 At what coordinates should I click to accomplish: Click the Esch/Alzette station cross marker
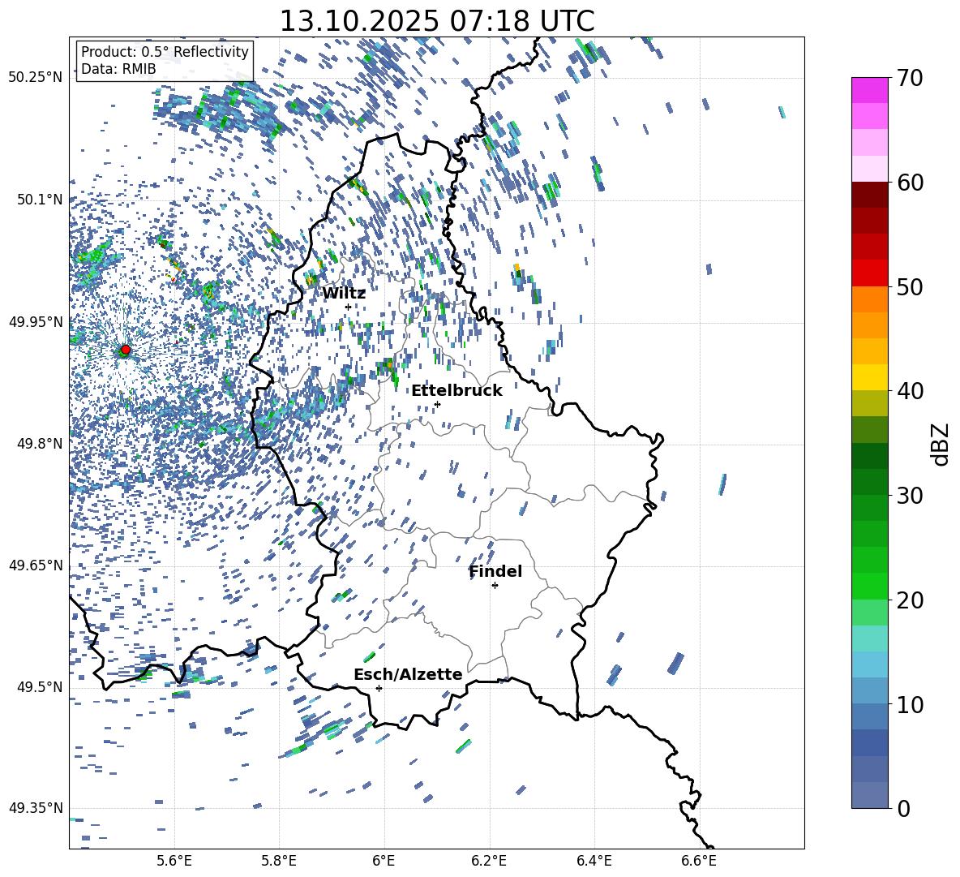tap(379, 688)
